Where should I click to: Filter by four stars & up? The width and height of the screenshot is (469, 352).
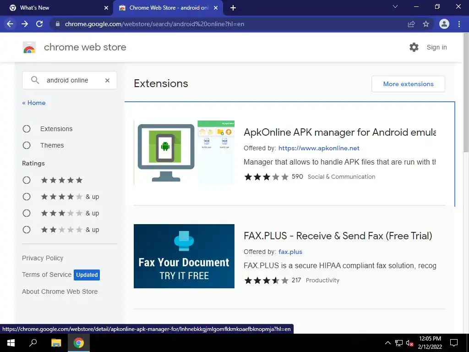click(27, 197)
